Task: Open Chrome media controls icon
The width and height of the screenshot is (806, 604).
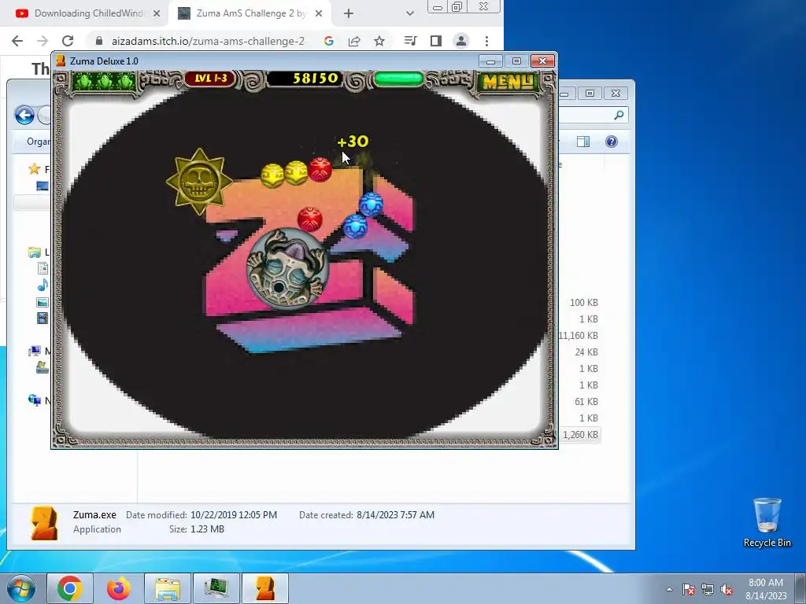Action: point(410,41)
